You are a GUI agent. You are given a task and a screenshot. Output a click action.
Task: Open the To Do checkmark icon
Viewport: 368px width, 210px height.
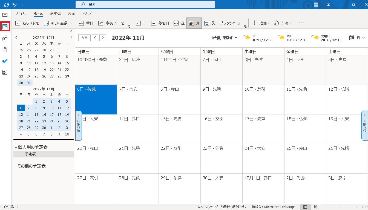(5, 61)
